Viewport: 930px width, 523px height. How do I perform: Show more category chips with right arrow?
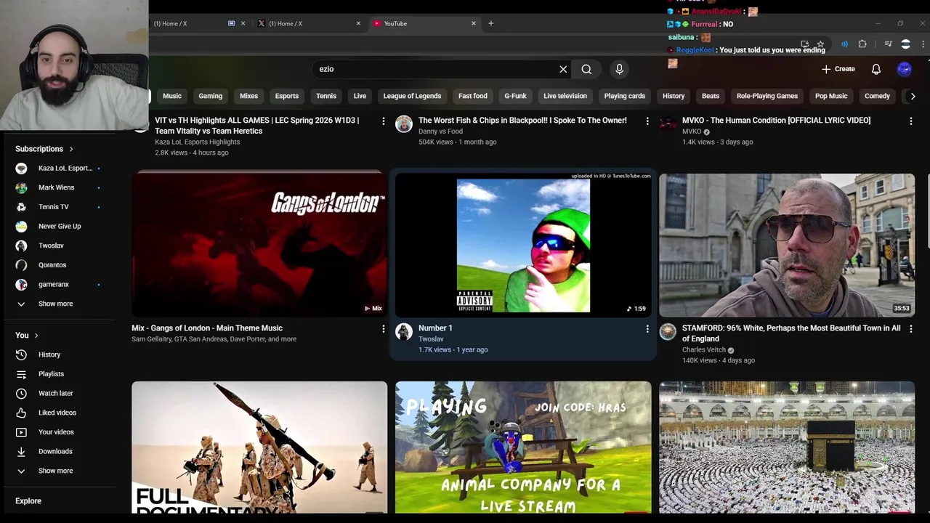click(913, 96)
